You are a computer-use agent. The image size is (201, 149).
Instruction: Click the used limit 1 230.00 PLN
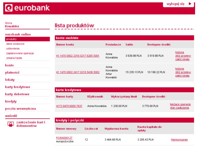click(119, 106)
